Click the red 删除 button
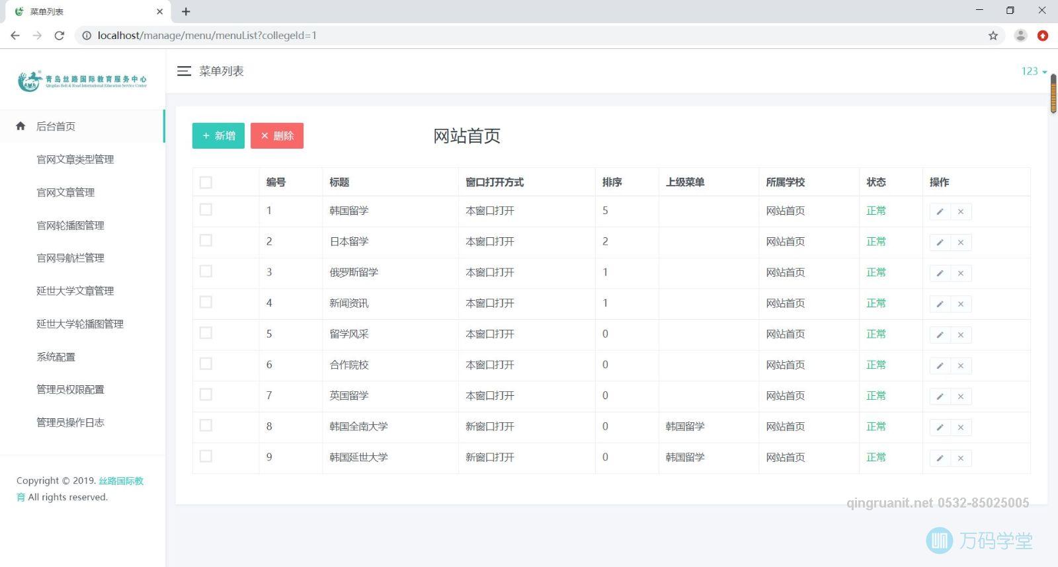Viewport: 1058px width, 567px height. tap(277, 135)
